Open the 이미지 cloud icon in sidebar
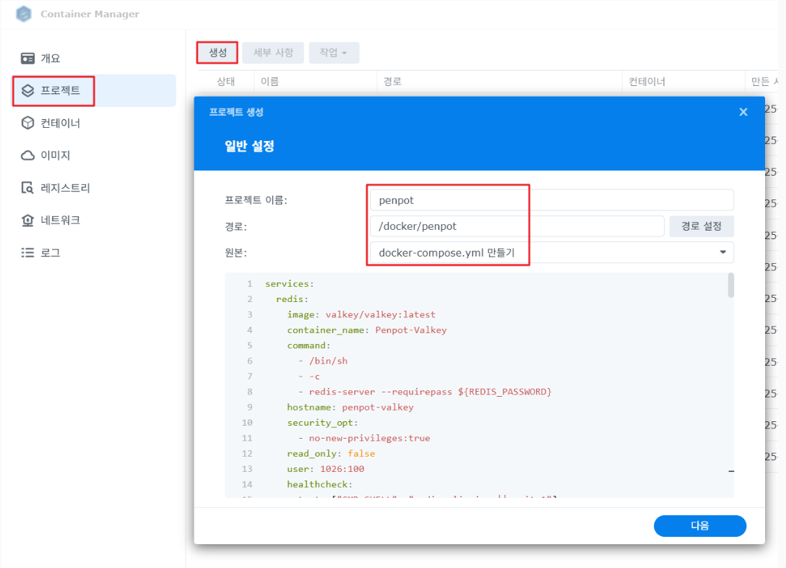 point(28,155)
